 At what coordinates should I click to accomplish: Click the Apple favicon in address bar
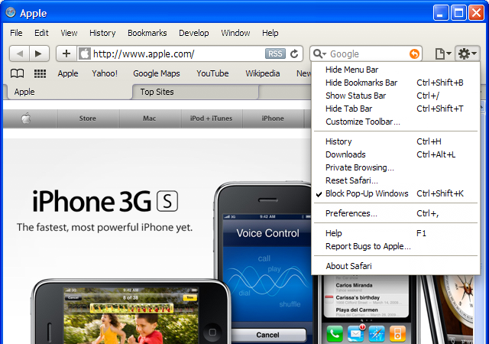coord(84,54)
